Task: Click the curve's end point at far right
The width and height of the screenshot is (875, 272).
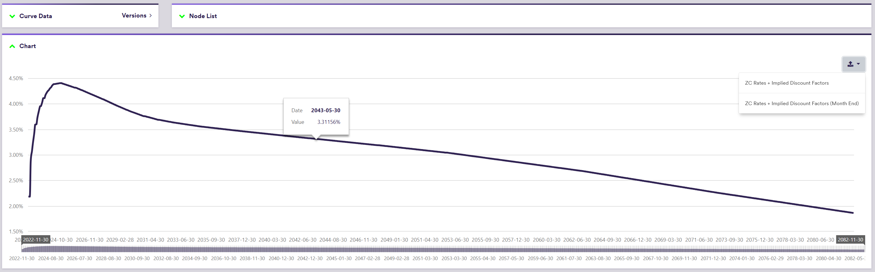Action: point(853,213)
